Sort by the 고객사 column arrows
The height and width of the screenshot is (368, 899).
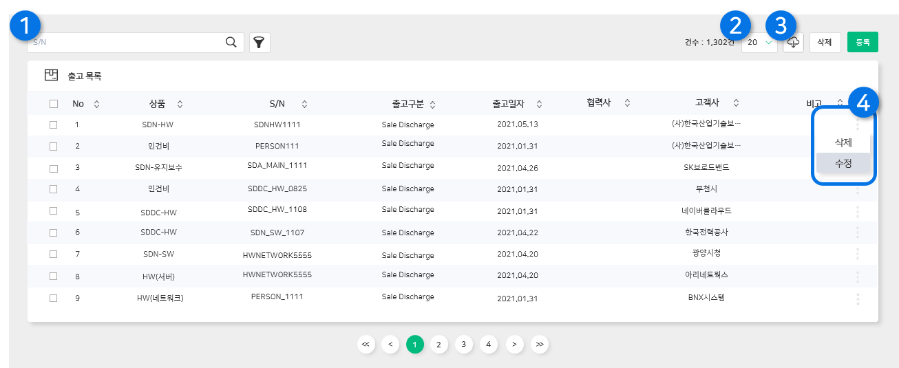[736, 103]
